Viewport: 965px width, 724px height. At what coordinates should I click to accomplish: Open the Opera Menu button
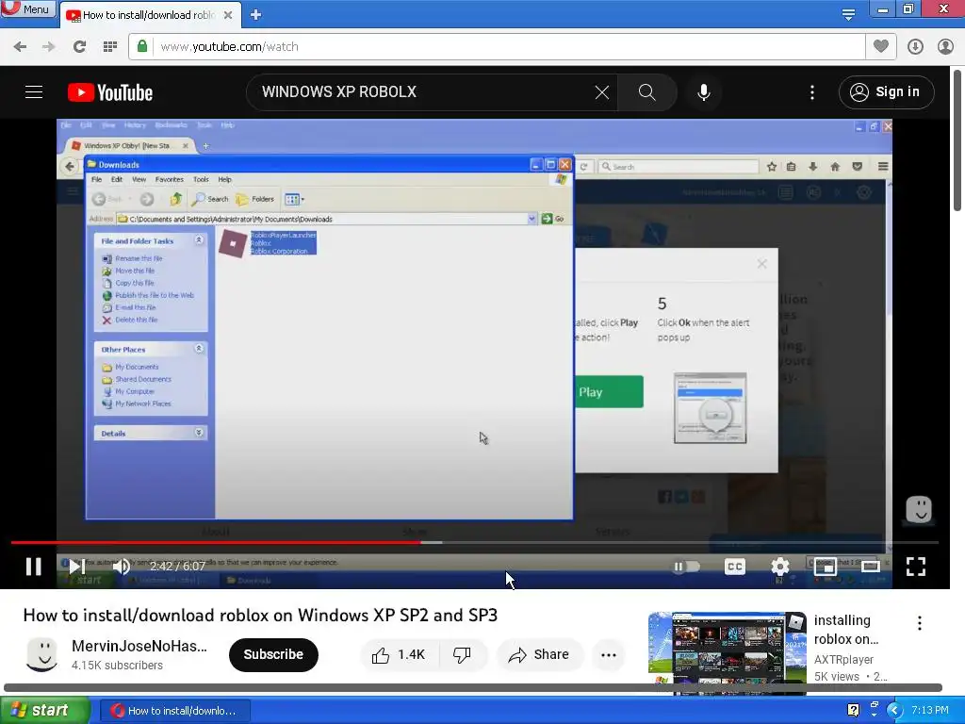click(28, 8)
